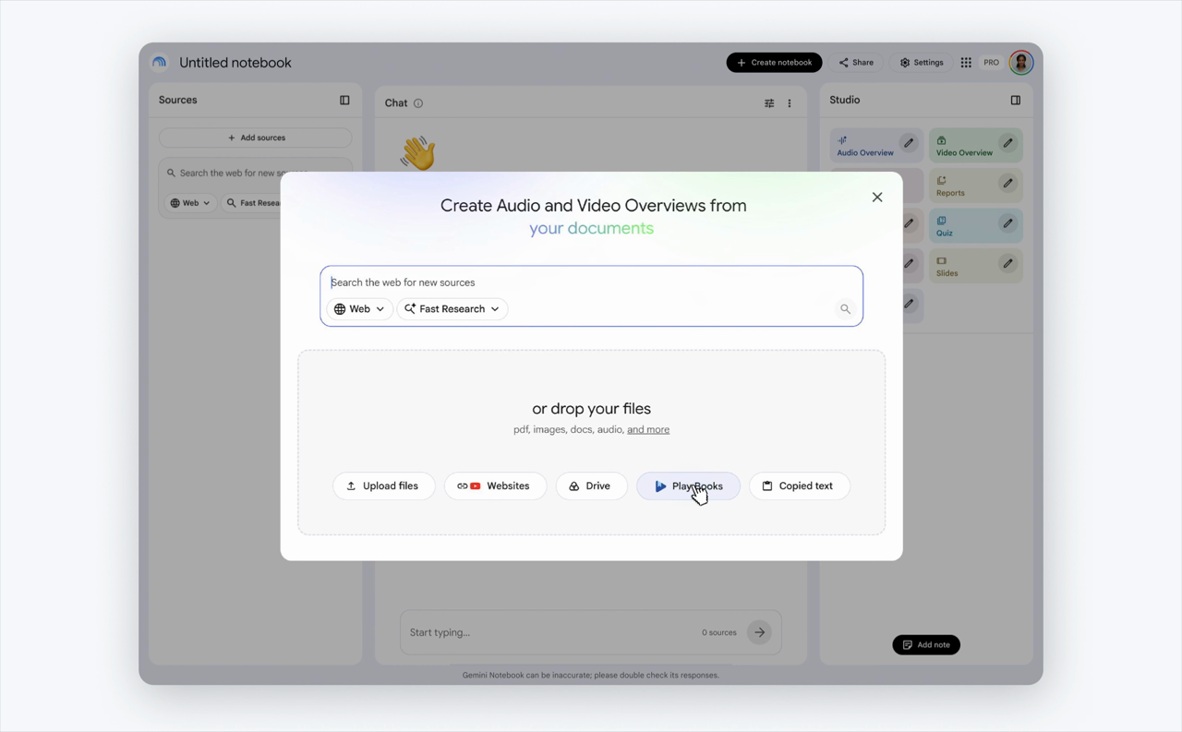
Task: Expand the Fast Research dropdown
Action: point(452,309)
